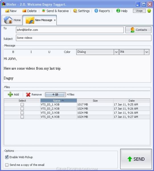The height and width of the screenshot is (171, 154).
Task: Click the Help menu label
Action: pyautogui.click(x=124, y=11)
